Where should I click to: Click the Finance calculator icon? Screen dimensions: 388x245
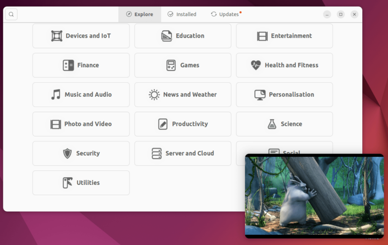tap(68, 65)
